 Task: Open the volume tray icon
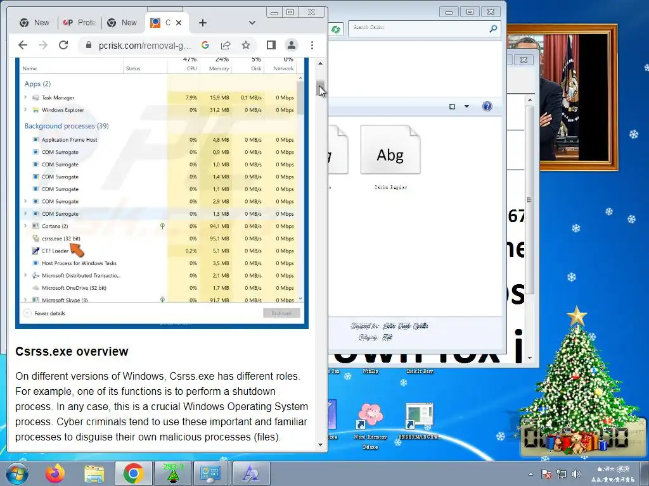tap(575, 474)
